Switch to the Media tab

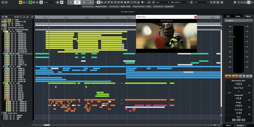coord(238,16)
